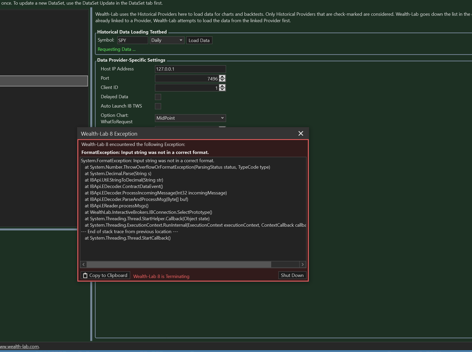Close the Wealth-Lab 8 Exception dialog
Screen dimensions: 472x352
click(x=301, y=134)
